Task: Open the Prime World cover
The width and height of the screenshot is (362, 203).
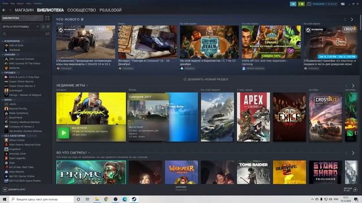Action: (91, 172)
